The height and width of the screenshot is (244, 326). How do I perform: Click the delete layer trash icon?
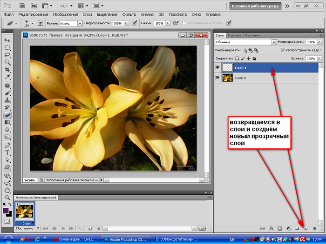[x=314, y=229]
